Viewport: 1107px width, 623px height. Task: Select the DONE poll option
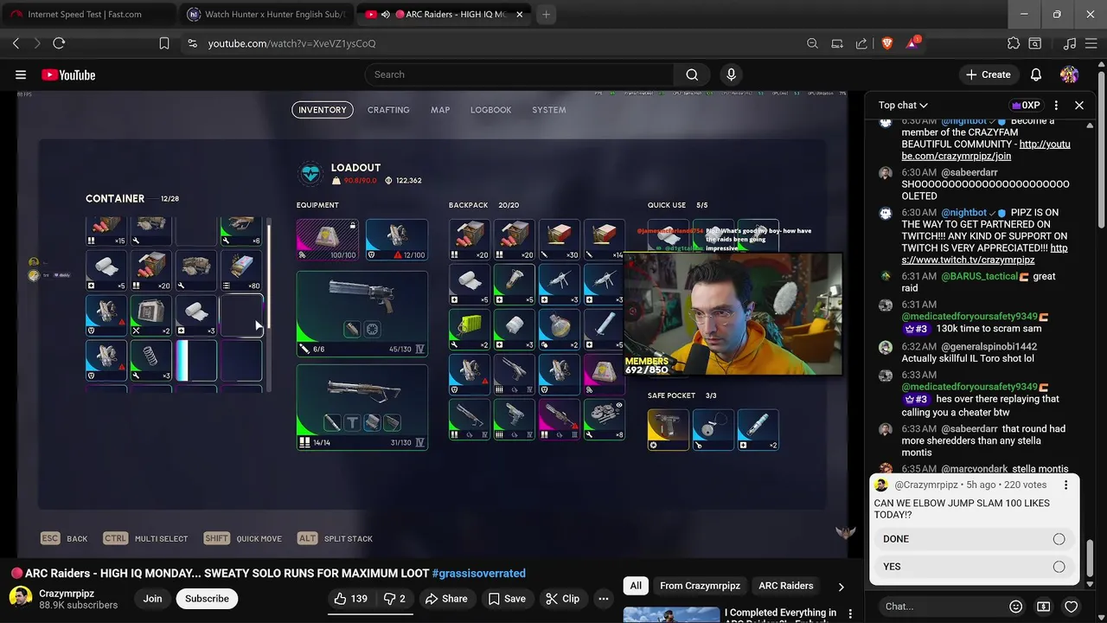(974, 539)
